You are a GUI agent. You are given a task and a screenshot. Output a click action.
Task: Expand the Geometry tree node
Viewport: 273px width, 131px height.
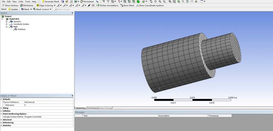[7, 22]
